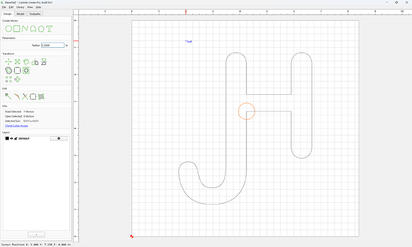Toggle the lock on DEFAULT layer
Image resolution: width=412 pixels, height=247 pixels.
[16, 138]
